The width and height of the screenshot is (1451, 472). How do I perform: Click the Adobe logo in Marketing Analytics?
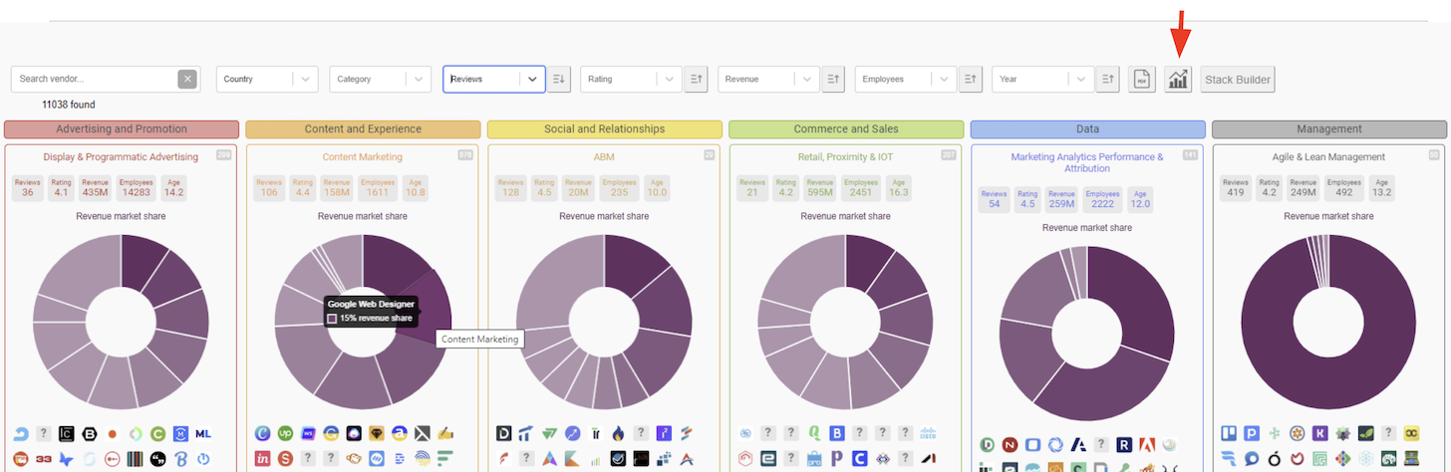click(1146, 444)
